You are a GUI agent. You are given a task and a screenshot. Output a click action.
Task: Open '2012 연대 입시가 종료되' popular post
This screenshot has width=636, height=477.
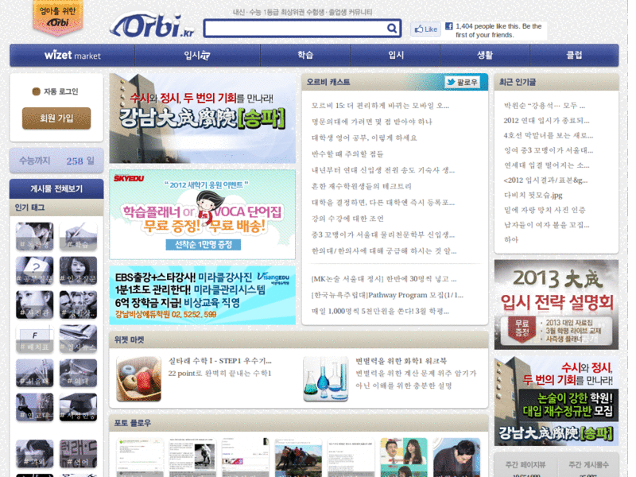point(546,121)
